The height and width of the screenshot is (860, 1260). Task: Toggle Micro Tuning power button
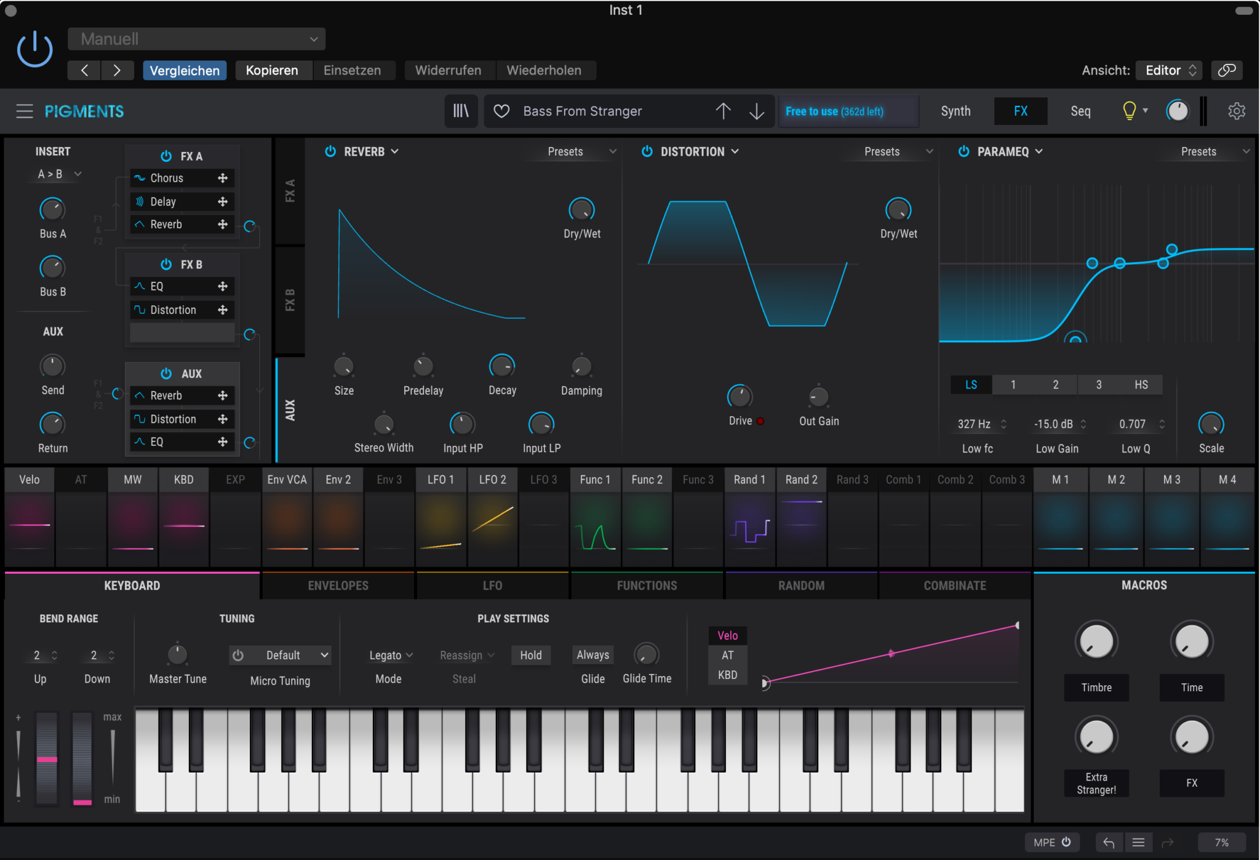(238, 655)
